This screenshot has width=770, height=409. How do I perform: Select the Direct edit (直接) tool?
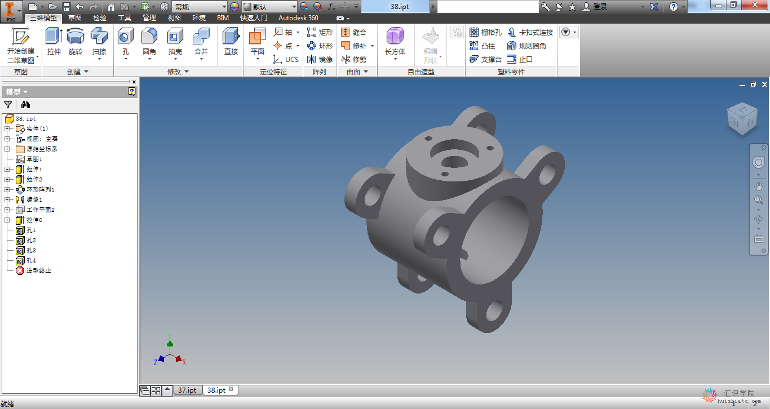pyautogui.click(x=231, y=42)
